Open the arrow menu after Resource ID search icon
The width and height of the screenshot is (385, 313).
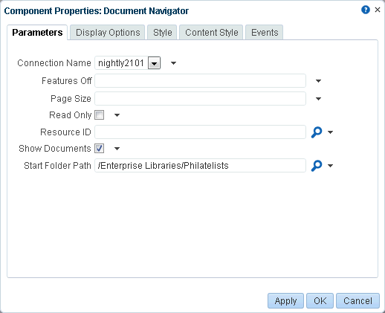pyautogui.click(x=330, y=132)
